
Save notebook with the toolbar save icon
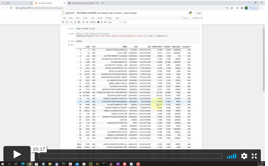click(63, 22)
